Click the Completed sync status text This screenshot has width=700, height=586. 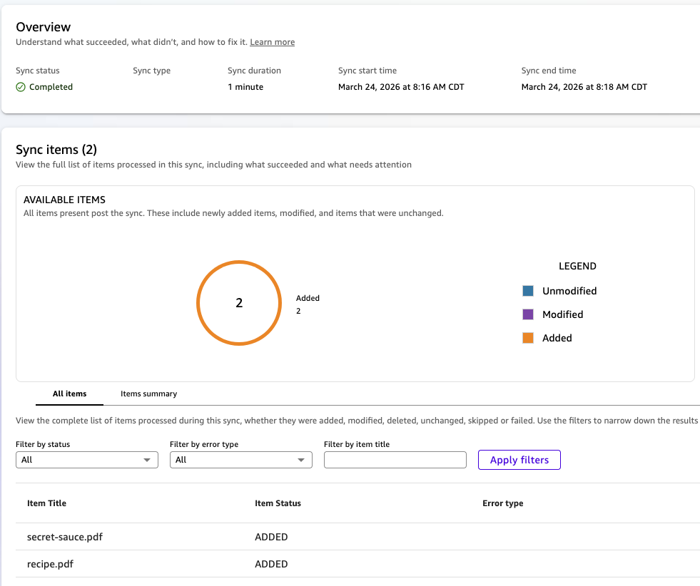pos(51,87)
